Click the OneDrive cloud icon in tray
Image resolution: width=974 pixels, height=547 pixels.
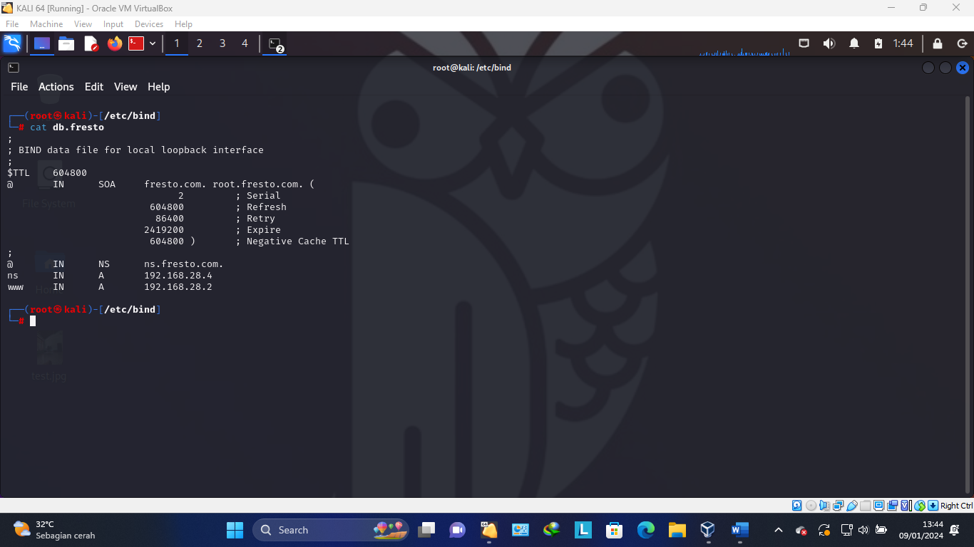(801, 531)
